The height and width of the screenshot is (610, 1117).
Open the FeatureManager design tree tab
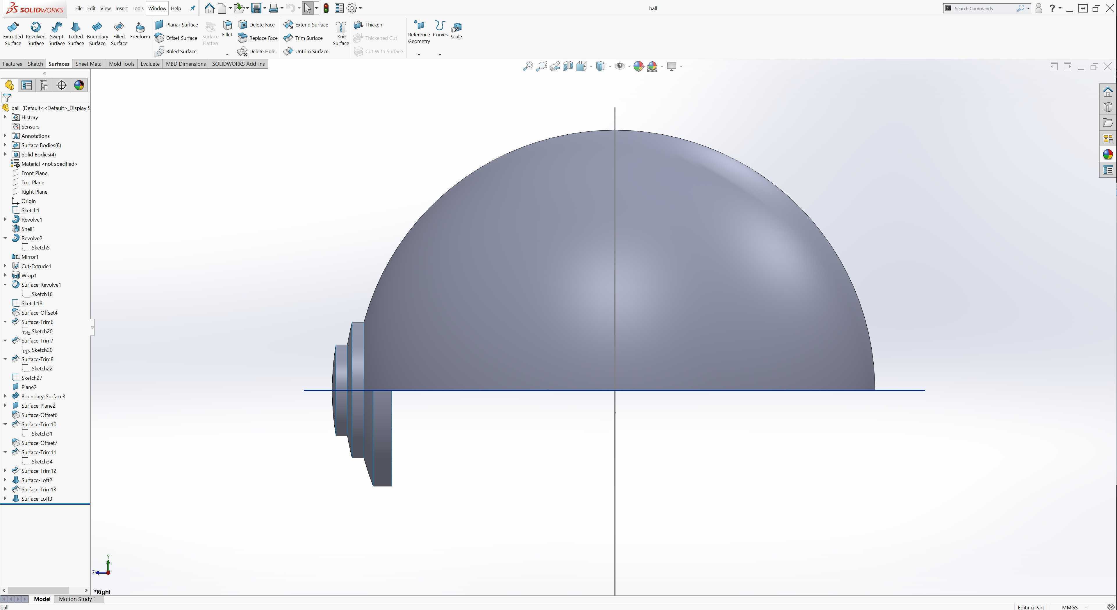[9, 85]
